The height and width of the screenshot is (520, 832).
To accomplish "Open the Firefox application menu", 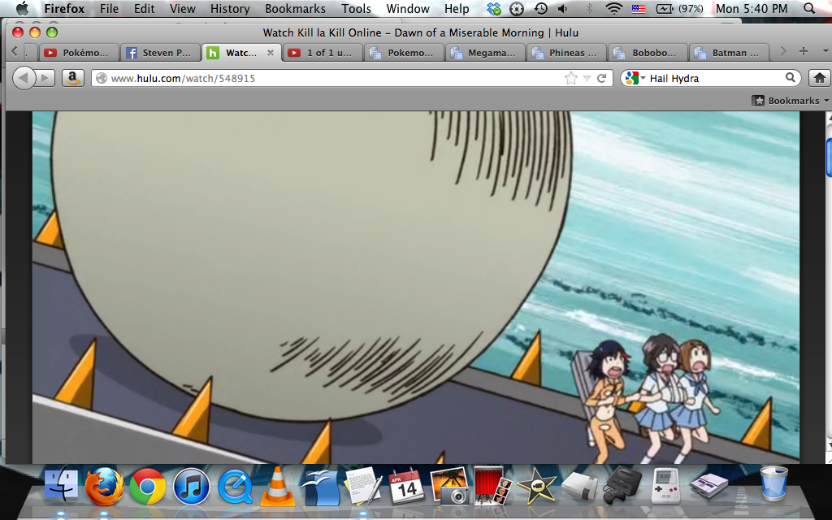I will click(x=64, y=8).
